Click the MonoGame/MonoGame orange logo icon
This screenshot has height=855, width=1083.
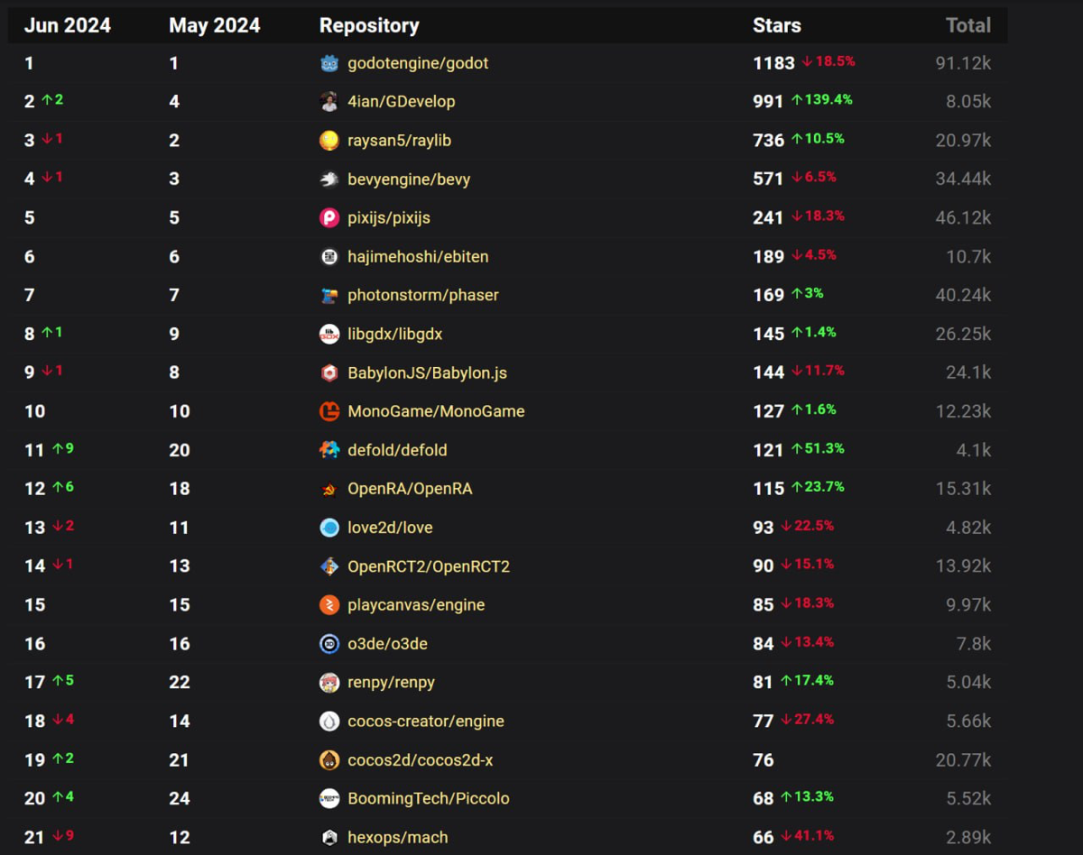point(329,411)
